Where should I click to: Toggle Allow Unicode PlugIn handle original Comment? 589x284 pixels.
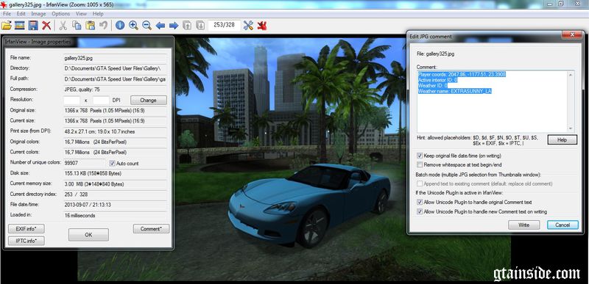coord(420,202)
